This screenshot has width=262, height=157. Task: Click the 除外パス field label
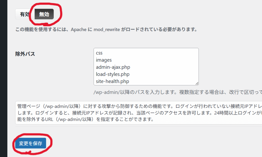tap(25, 54)
